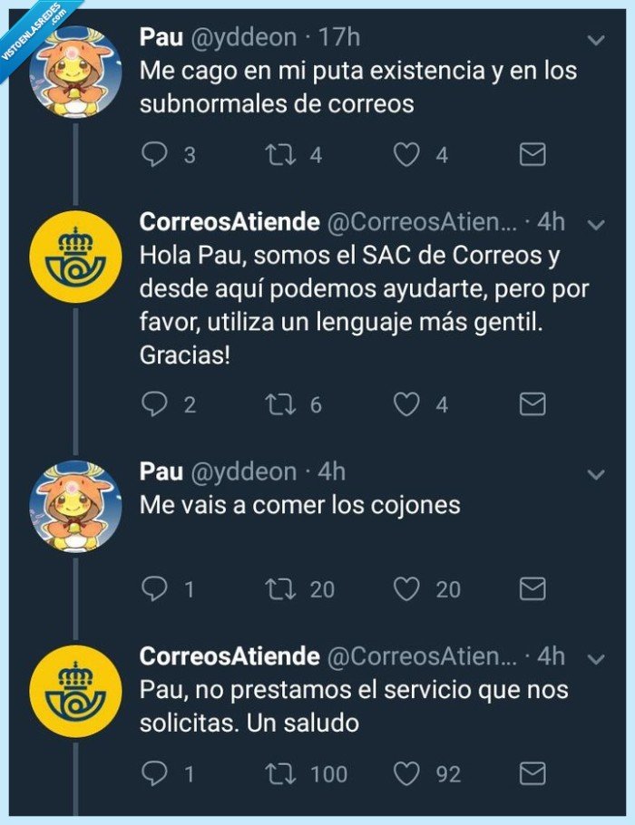Click the retweet icon showing 100 retweets
Screen dimensions: 635x825
(x=284, y=774)
